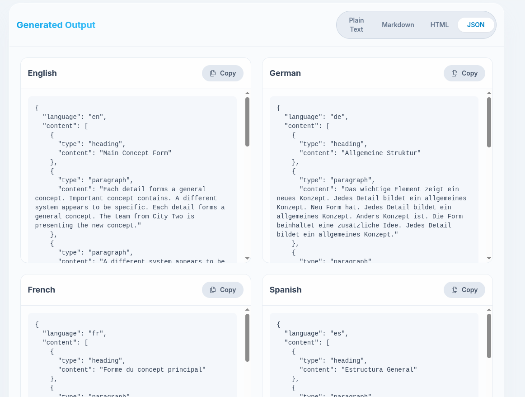The image size is (525, 397).
Task: Open the HTML output view
Action: pos(439,24)
